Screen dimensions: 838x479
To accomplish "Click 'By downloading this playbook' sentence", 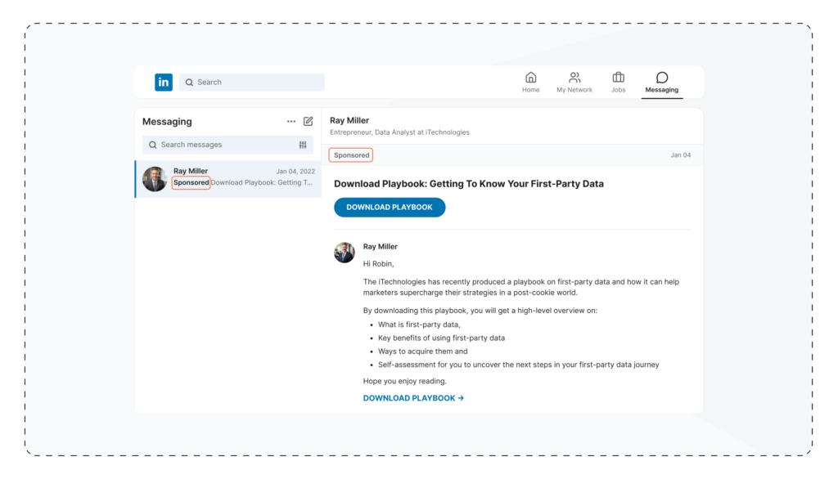I will tap(480, 311).
